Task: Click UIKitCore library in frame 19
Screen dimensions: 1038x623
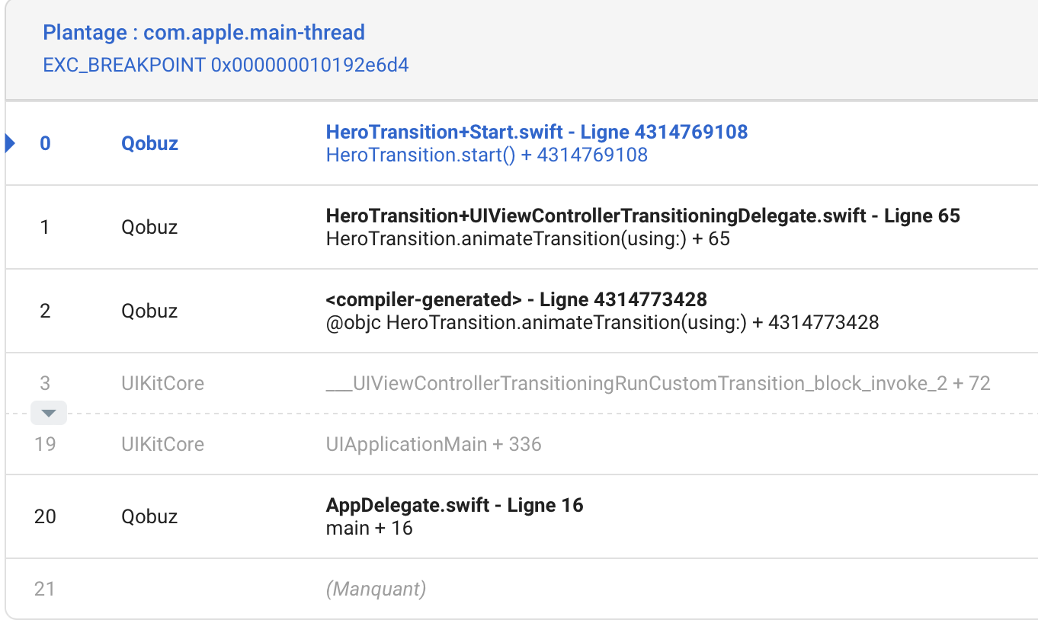Action: click(162, 444)
